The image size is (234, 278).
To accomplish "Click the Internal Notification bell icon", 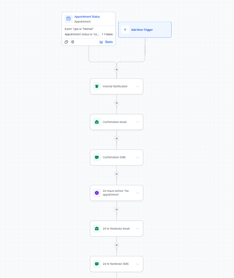I will click(x=97, y=87).
